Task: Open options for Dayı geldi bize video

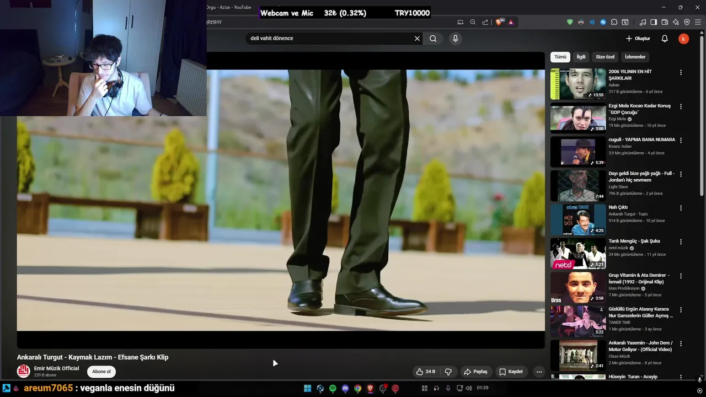Action: 681,174
